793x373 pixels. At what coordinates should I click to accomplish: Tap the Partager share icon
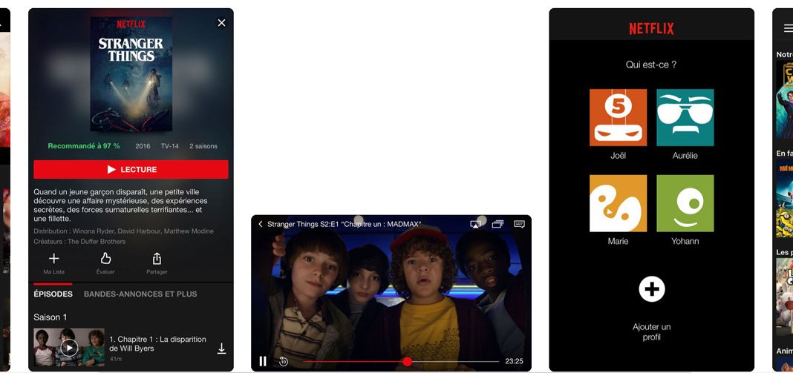(157, 259)
